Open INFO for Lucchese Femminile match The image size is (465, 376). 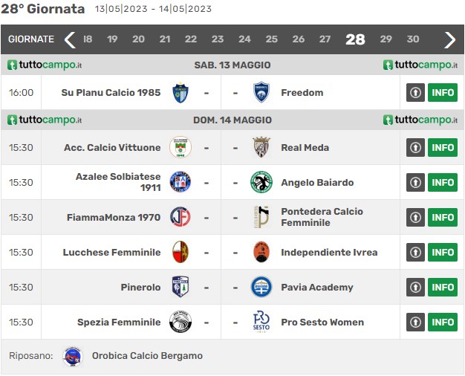click(443, 252)
